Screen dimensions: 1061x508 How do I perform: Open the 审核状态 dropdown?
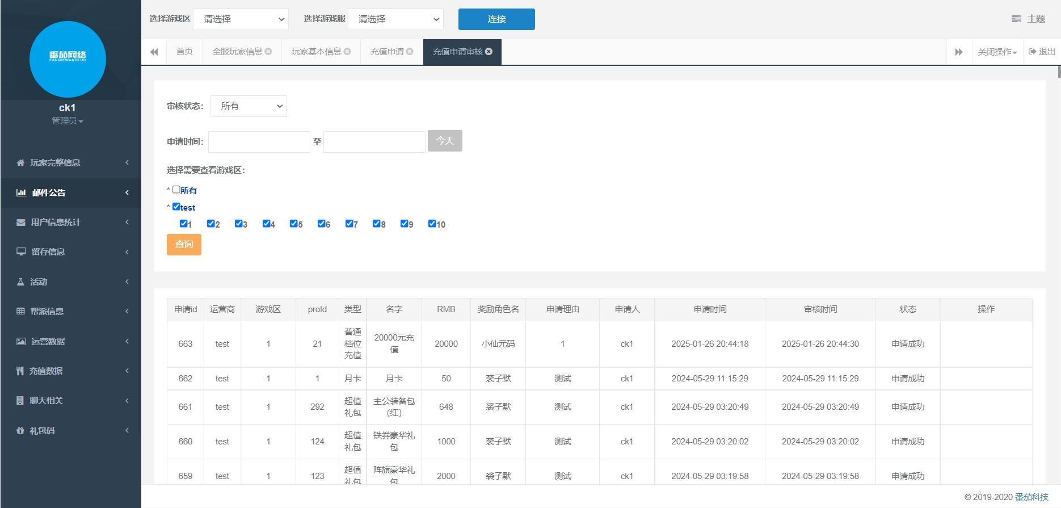point(249,106)
